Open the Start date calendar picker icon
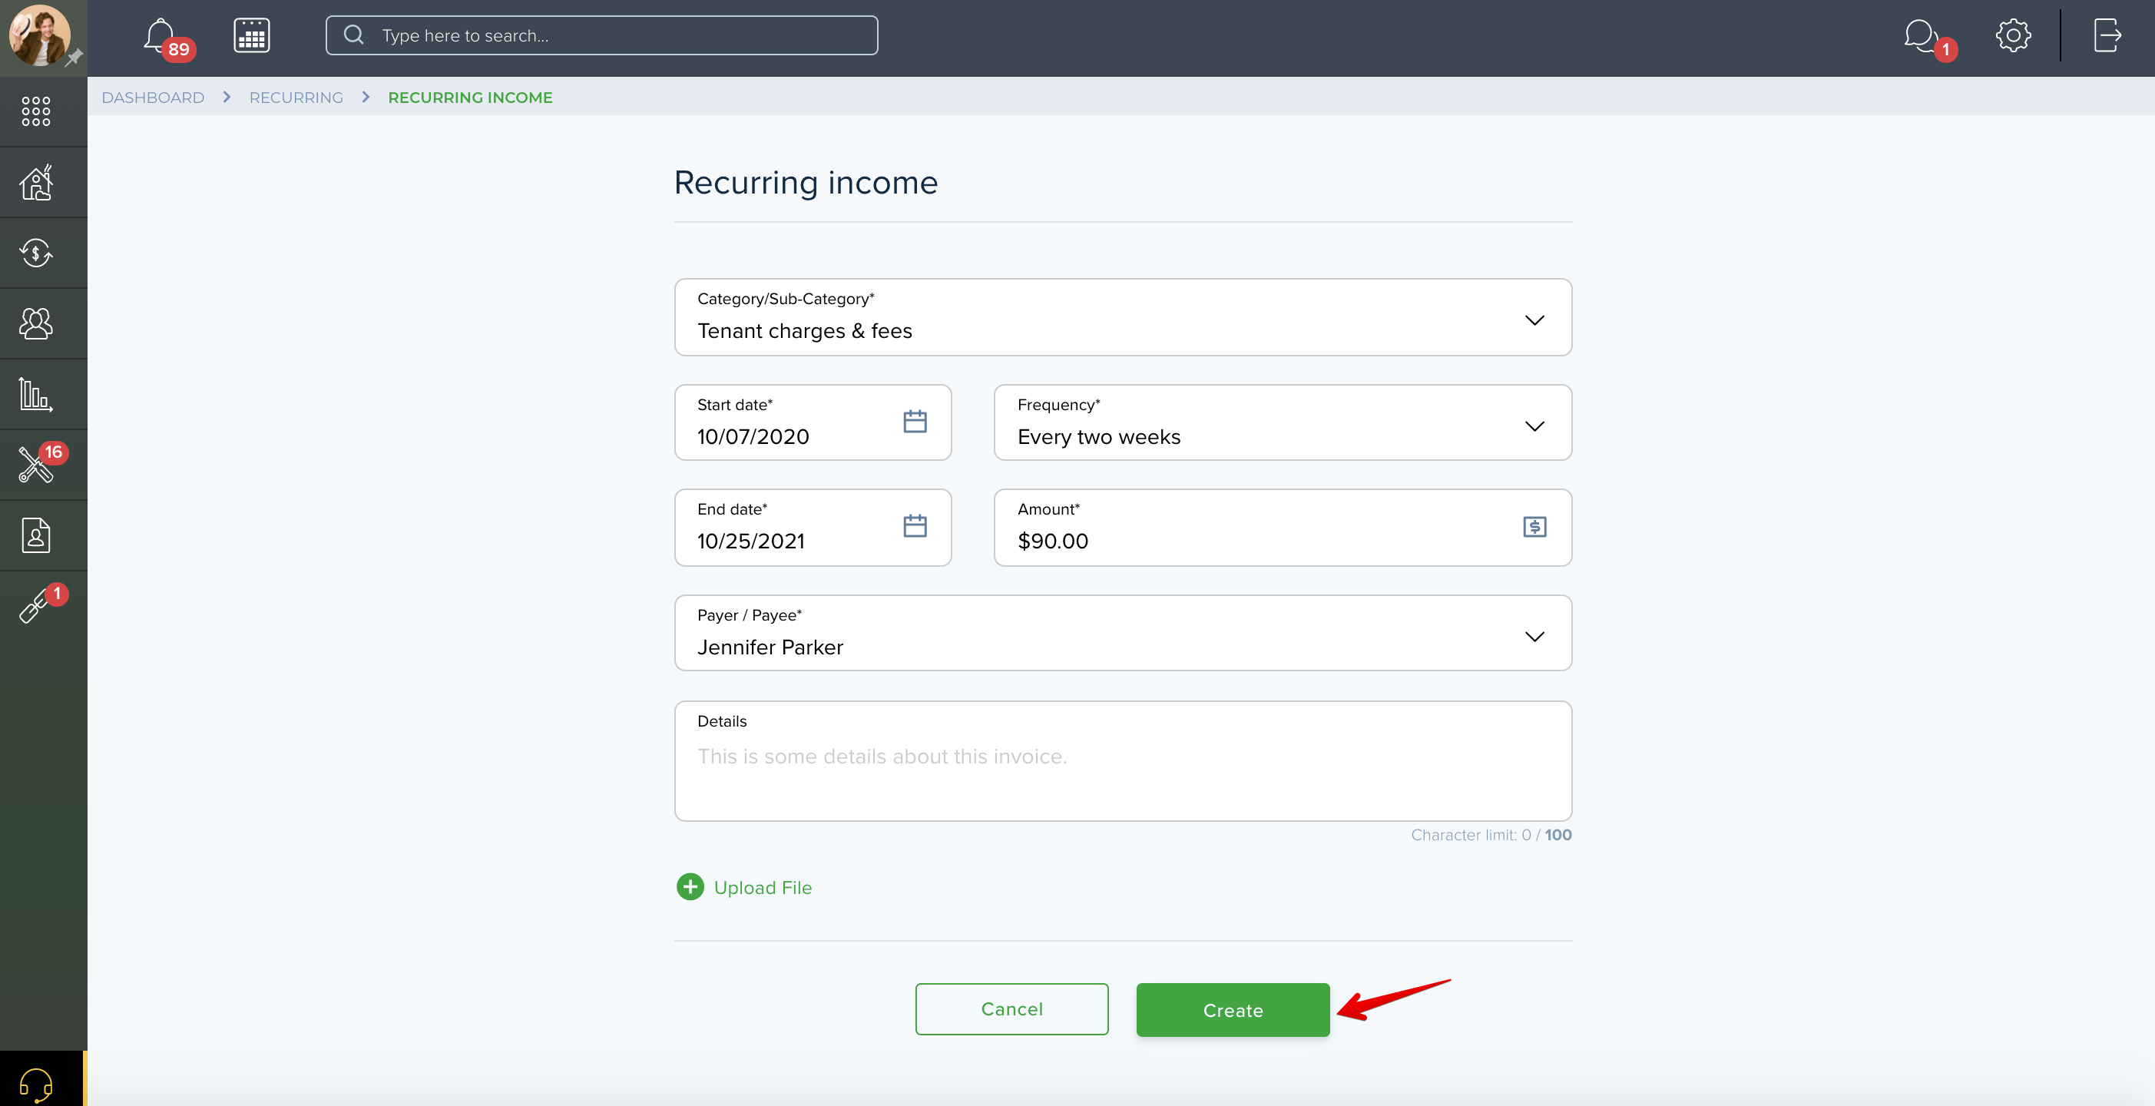Screen dimensions: 2155x1106 coord(915,421)
